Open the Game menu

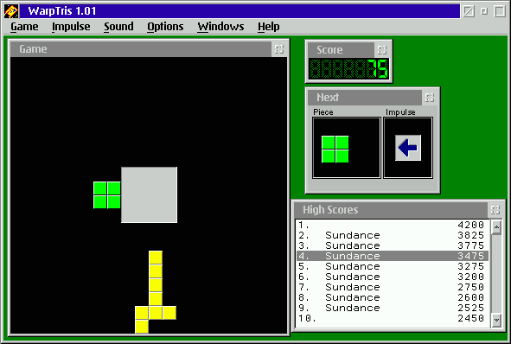[24, 27]
